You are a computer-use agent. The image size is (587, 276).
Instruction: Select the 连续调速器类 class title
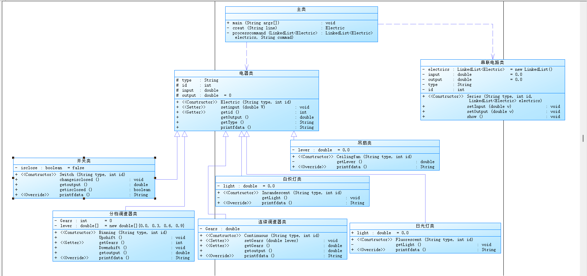272,222
